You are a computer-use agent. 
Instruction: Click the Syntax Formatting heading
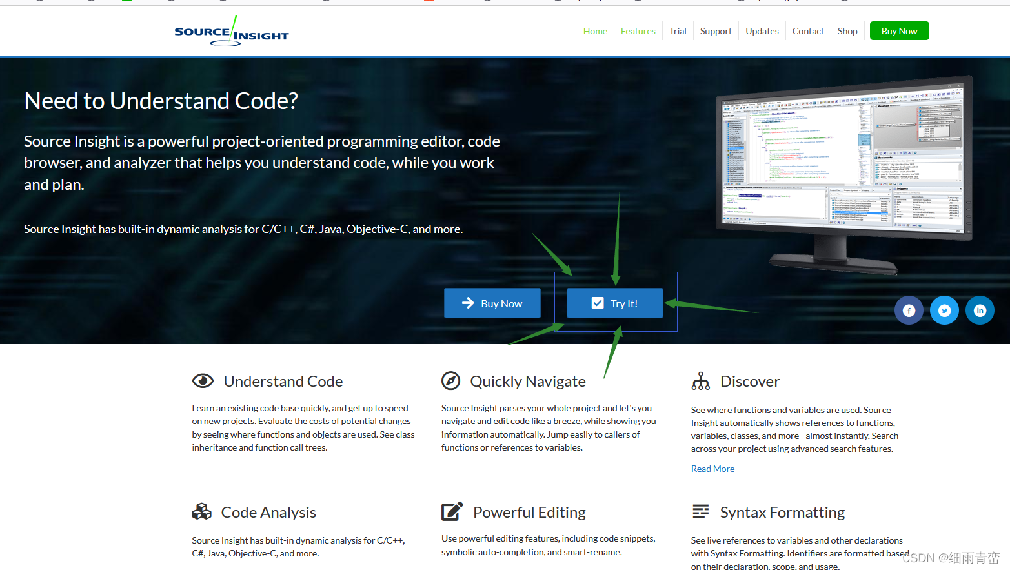[782, 513]
